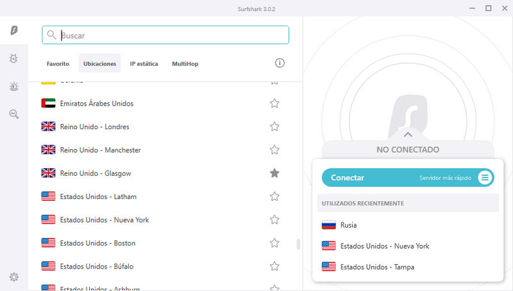Open the server options menu on Conectar
Screen dimensions: 513x291
click(x=485, y=177)
